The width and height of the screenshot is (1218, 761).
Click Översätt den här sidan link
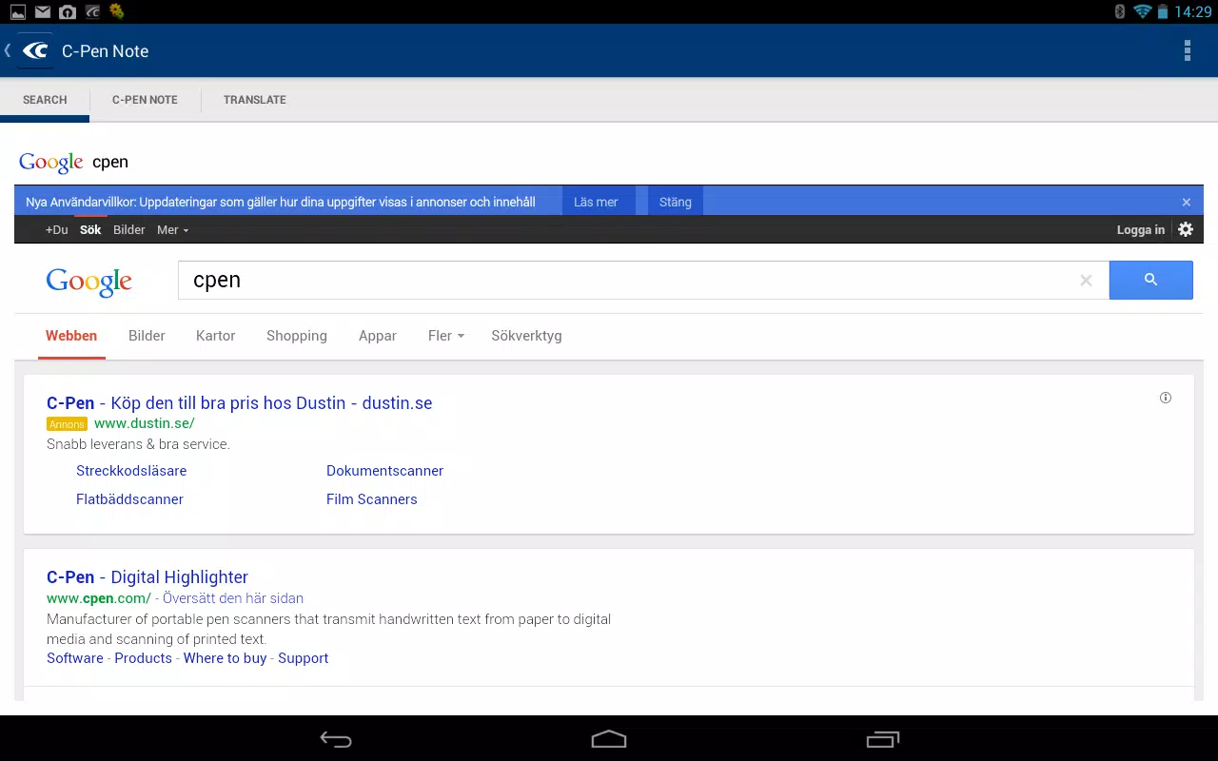click(233, 598)
